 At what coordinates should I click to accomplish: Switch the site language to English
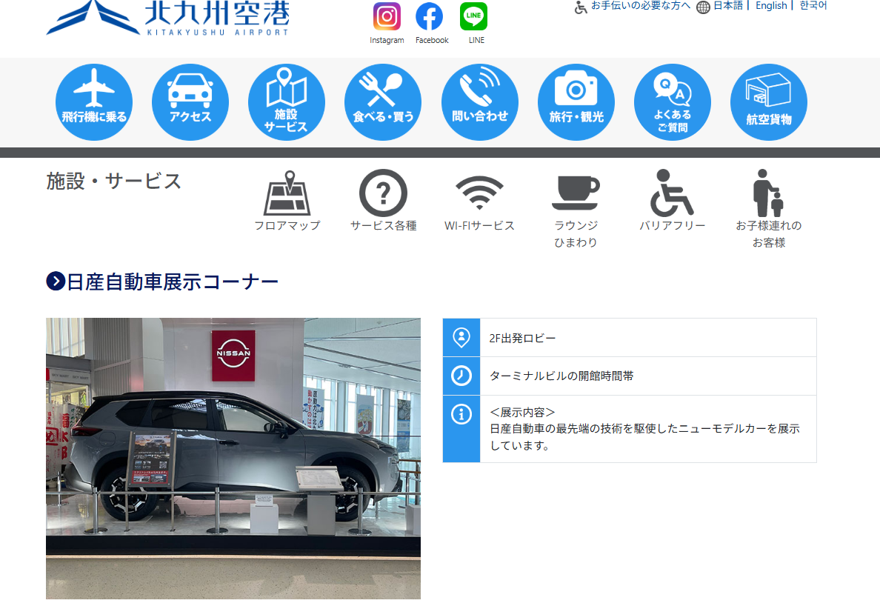(771, 6)
